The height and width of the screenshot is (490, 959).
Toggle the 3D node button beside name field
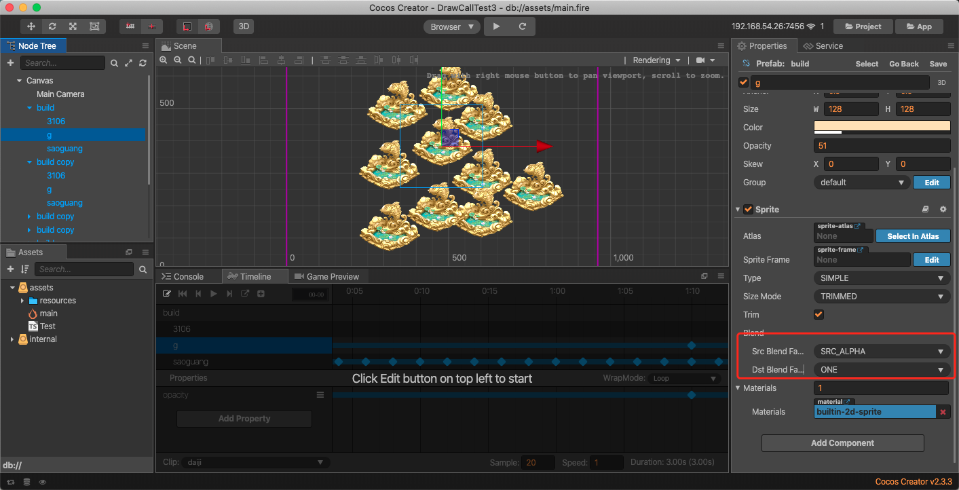(941, 83)
